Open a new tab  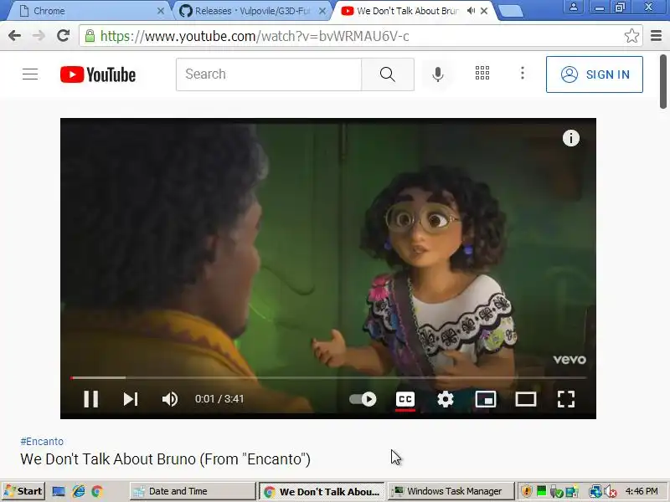pos(511,12)
